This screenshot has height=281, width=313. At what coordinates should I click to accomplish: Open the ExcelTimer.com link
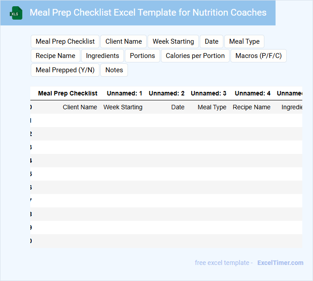[x=280, y=263]
